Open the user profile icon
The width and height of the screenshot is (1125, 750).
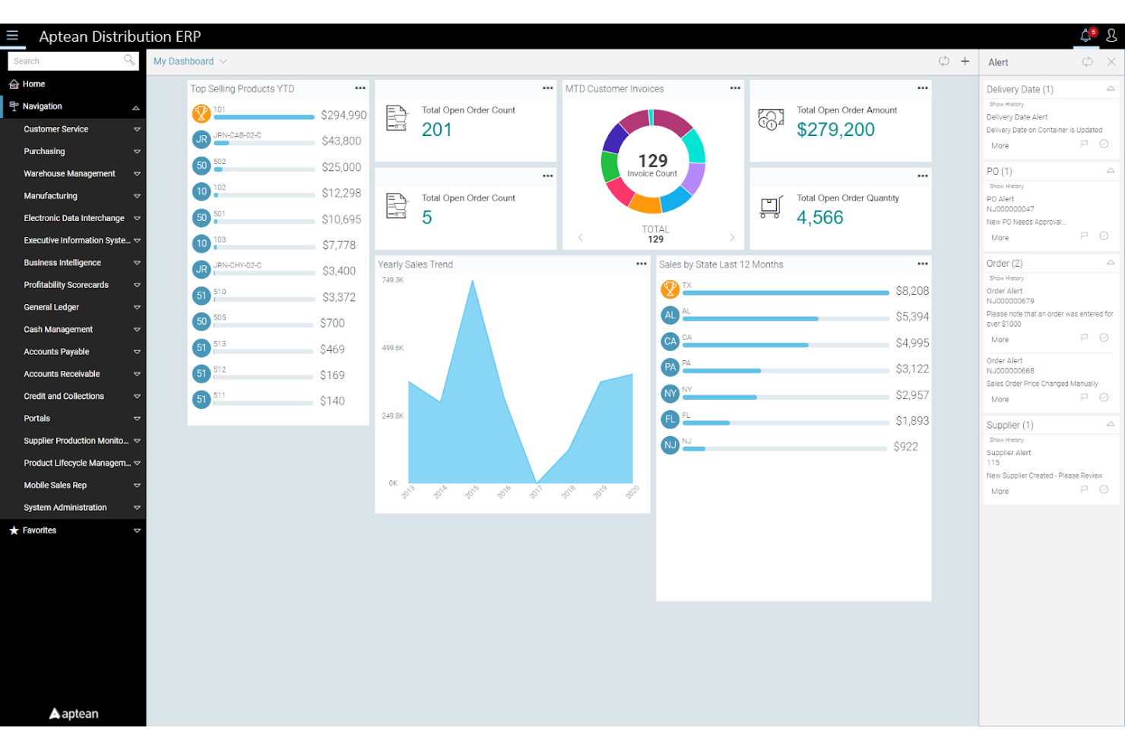1111,36
